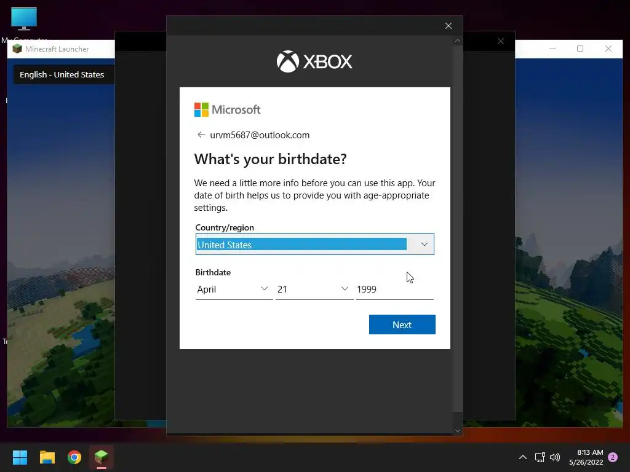This screenshot has height=472, width=630.
Task: Open the Country/region dropdown showing United States
Action: coord(314,244)
